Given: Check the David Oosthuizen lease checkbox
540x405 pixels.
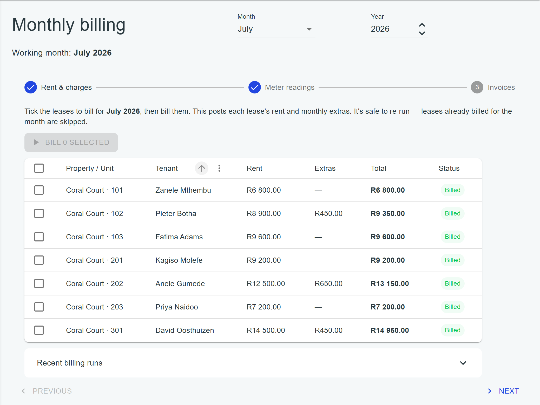Looking at the screenshot, I should pyautogui.click(x=39, y=330).
